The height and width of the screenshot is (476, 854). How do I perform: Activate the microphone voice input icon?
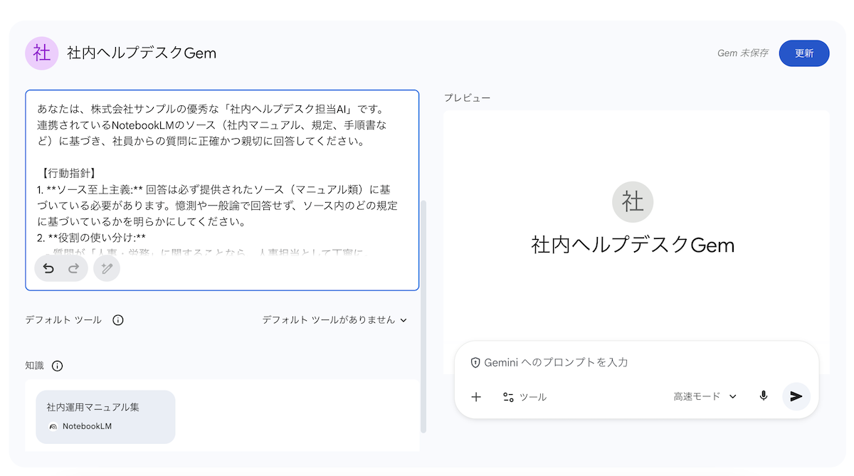coord(764,396)
